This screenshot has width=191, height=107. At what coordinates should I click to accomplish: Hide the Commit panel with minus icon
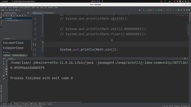30,13
